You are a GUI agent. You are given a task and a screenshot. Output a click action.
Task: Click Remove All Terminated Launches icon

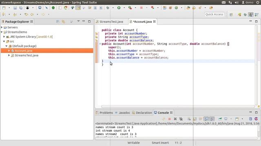tap(181, 119)
